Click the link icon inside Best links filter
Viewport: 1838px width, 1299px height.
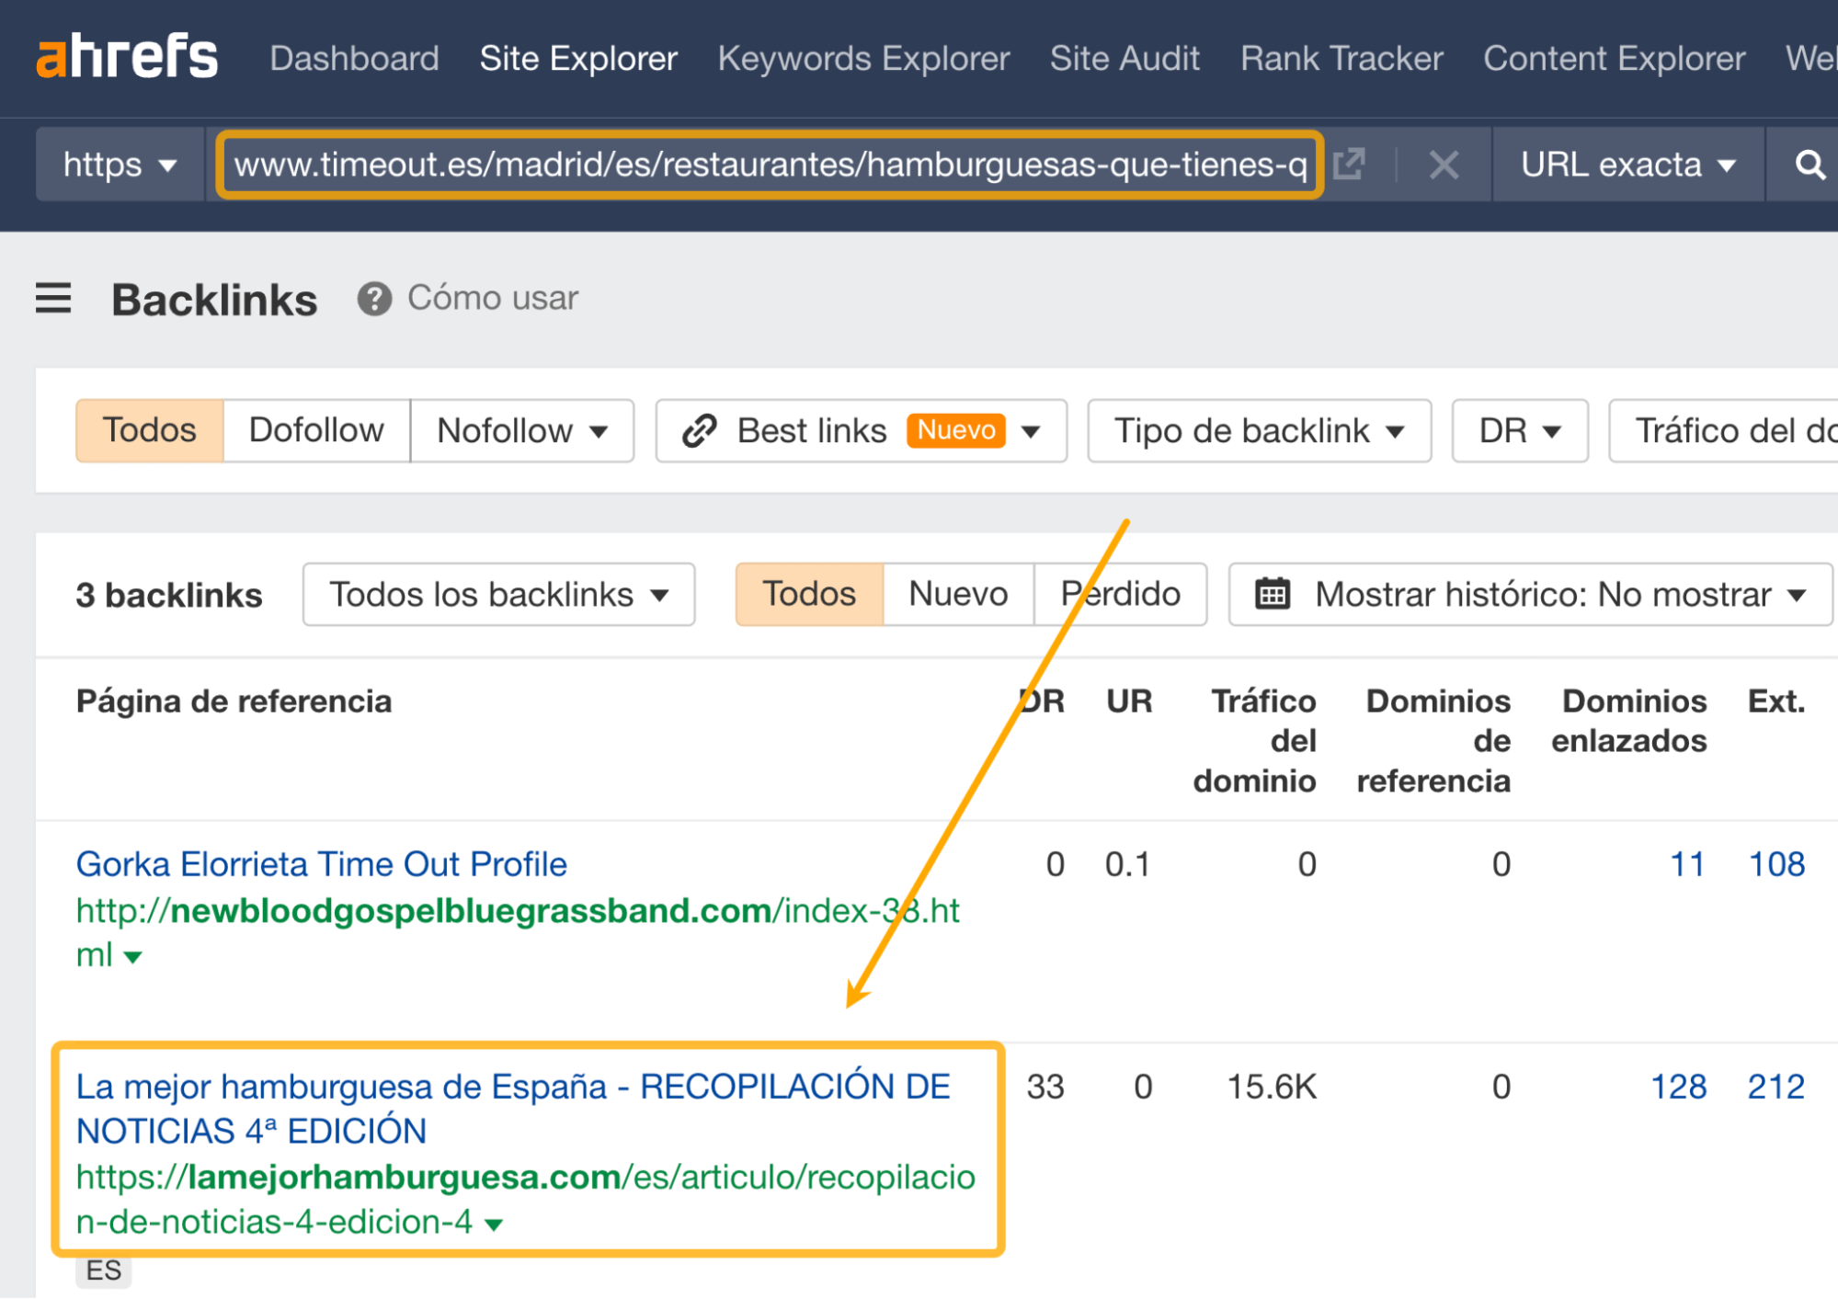click(699, 430)
